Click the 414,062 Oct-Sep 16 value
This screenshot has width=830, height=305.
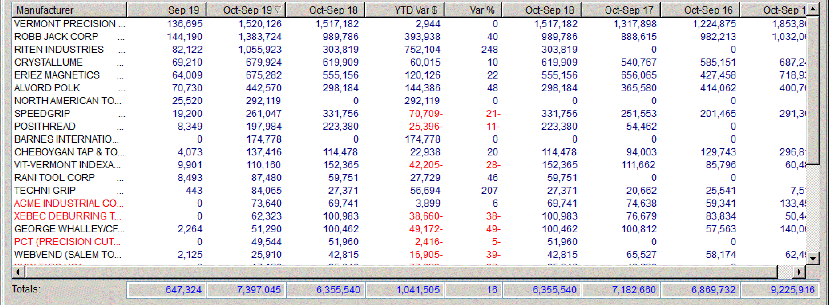[x=718, y=88]
